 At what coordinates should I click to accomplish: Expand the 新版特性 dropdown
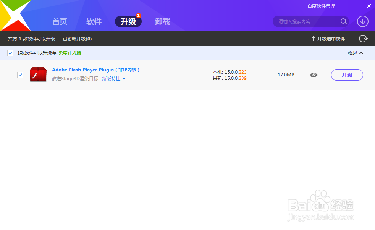click(x=113, y=78)
